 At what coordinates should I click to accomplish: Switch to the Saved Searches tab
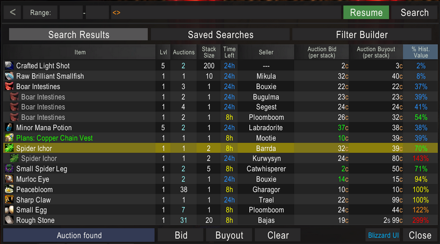pos(220,35)
